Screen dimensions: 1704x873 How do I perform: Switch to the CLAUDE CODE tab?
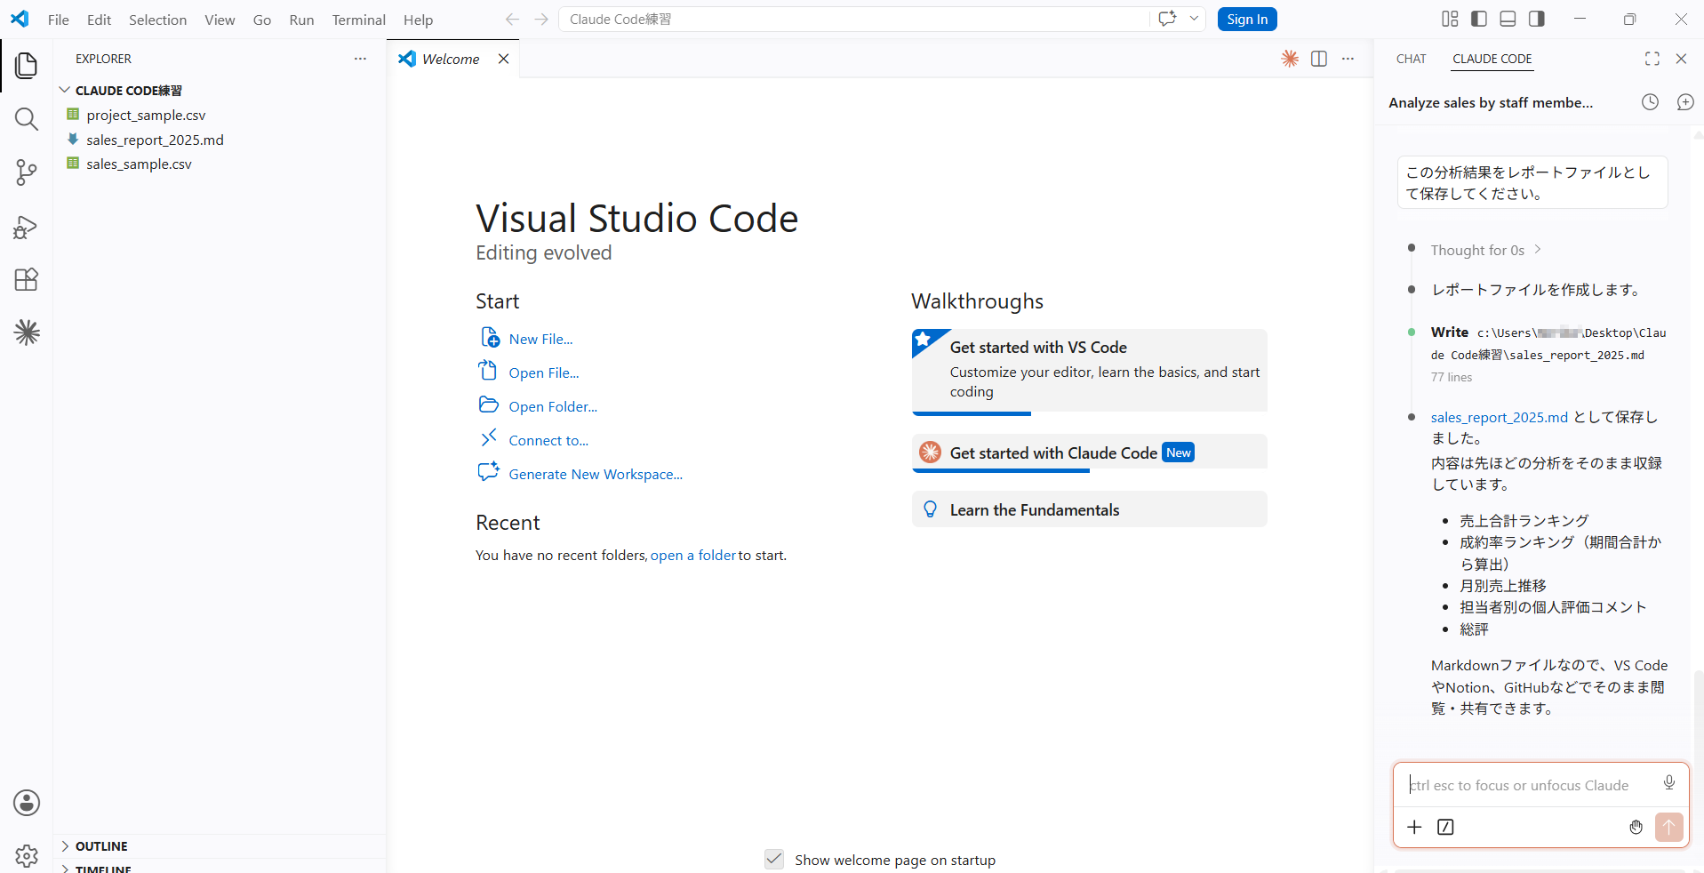(x=1492, y=59)
